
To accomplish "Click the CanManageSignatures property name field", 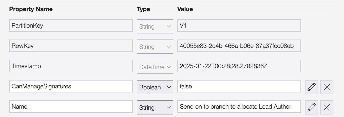I will tap(71, 86).
